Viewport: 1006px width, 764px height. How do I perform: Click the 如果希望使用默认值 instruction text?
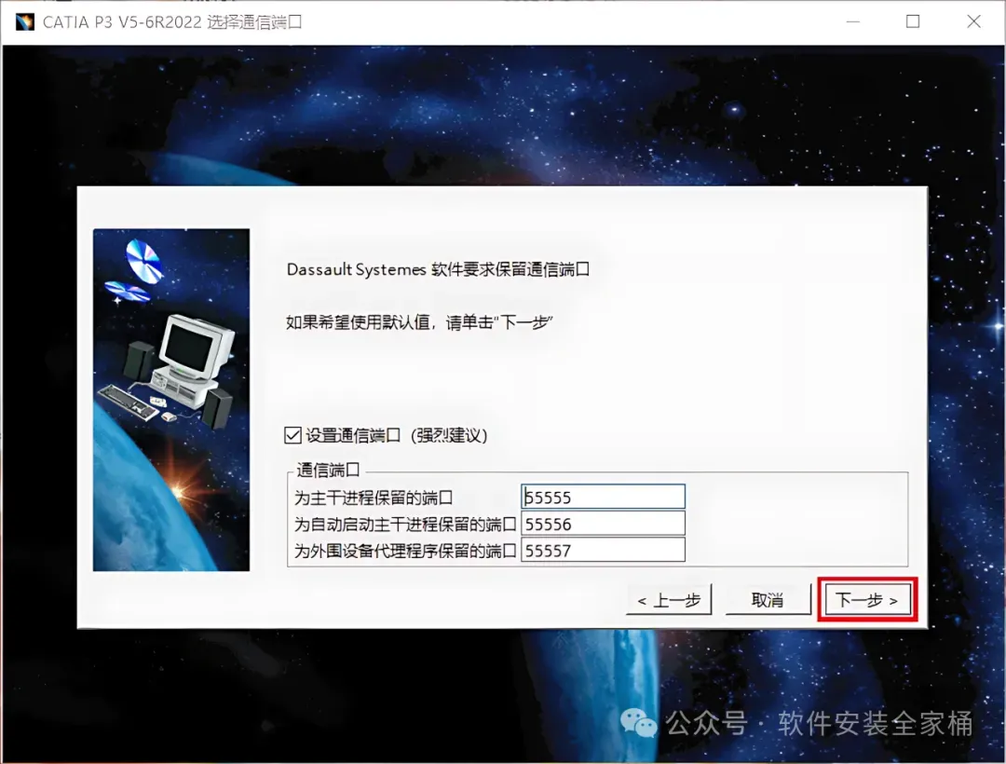419,322
